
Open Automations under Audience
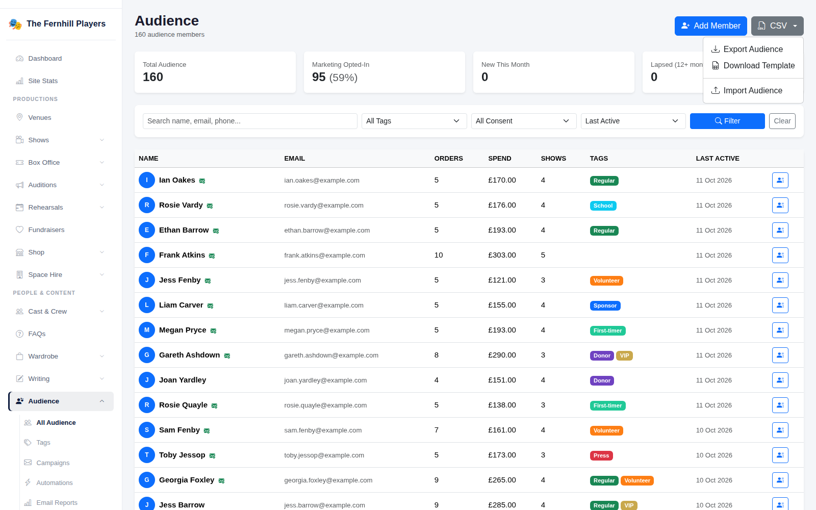(66, 483)
